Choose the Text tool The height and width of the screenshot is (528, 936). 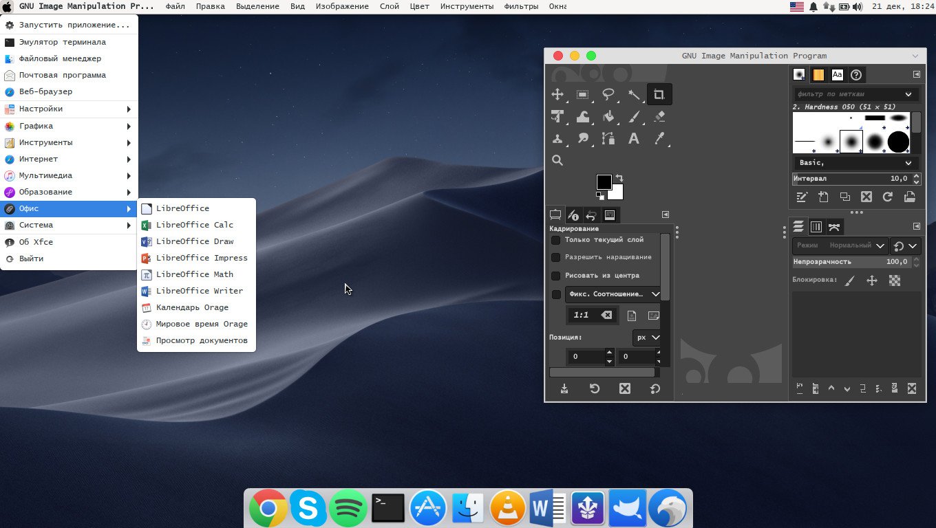click(634, 139)
